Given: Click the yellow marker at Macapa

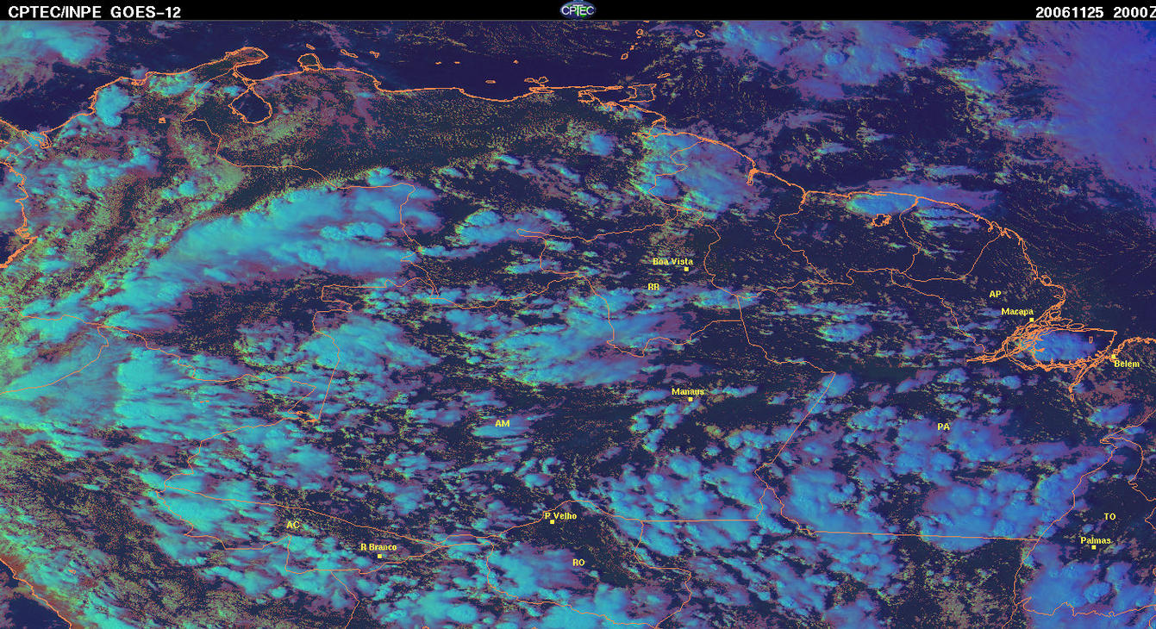Looking at the screenshot, I should point(1032,320).
